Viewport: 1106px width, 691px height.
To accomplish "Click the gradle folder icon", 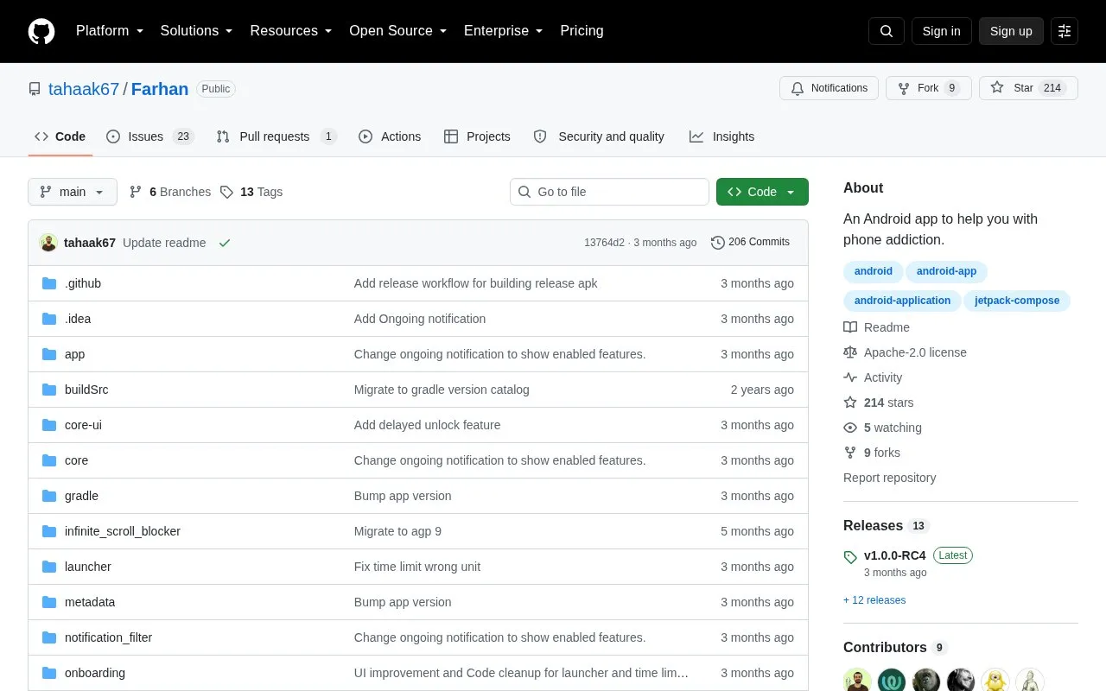I will click(x=49, y=496).
